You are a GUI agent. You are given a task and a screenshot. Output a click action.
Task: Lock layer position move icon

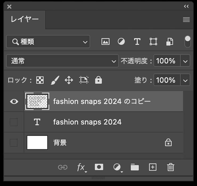pyautogui.click(x=69, y=80)
